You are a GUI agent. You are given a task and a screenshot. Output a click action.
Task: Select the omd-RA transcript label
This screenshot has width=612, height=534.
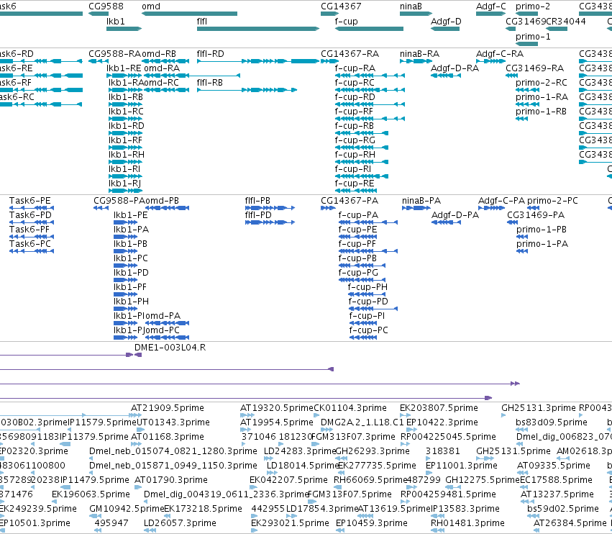click(162, 68)
